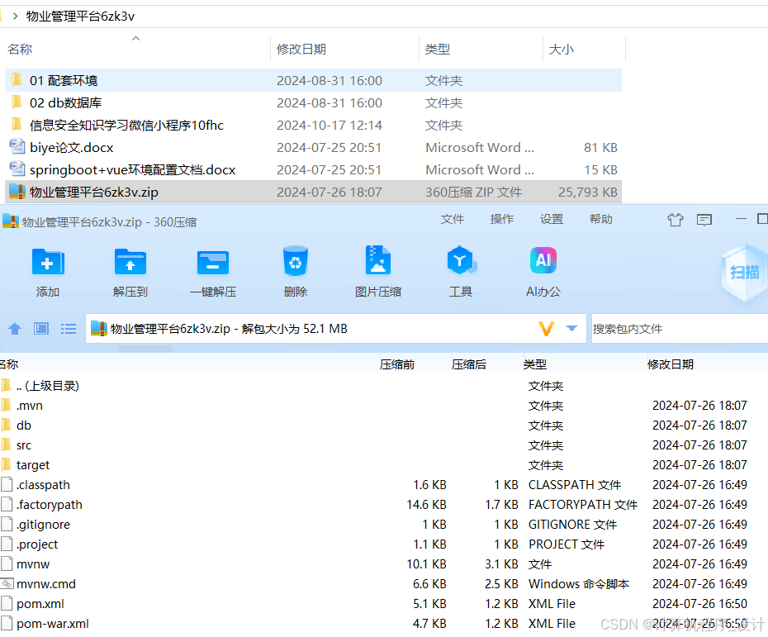Switch to icon view mode
Viewport: 768px width, 637px height.
point(41,328)
